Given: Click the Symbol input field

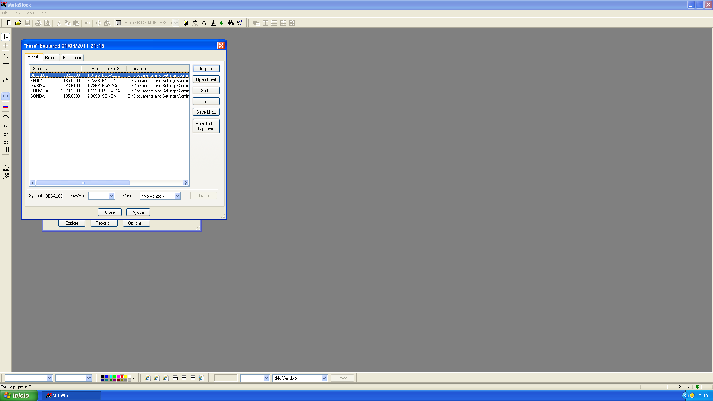Looking at the screenshot, I should [x=54, y=196].
